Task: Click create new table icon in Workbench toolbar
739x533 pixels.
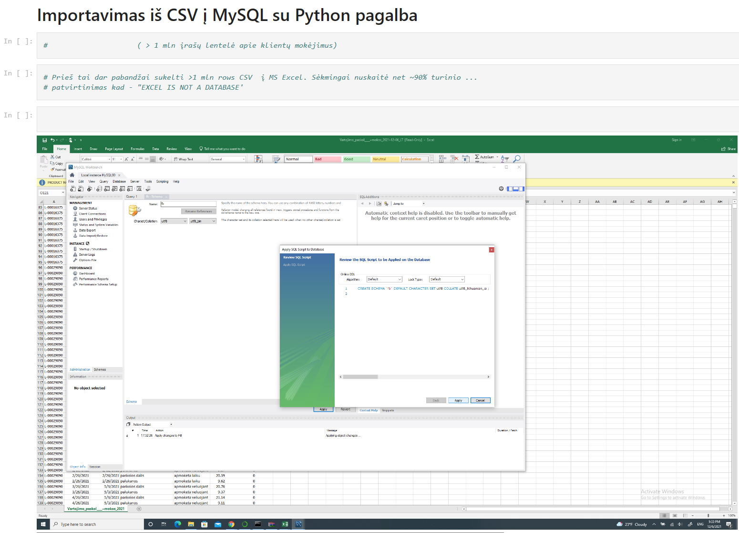Action: (107, 189)
